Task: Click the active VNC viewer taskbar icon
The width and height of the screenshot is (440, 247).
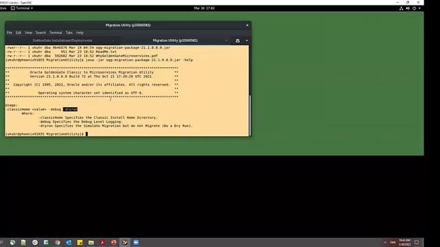Action: tap(125, 242)
